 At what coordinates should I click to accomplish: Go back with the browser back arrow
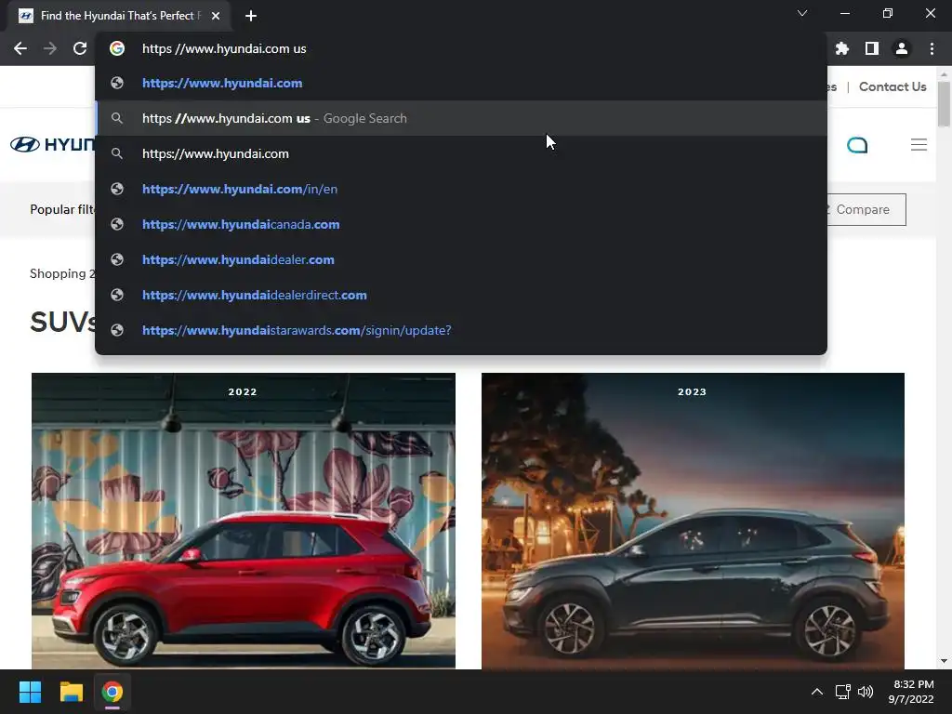(20, 48)
